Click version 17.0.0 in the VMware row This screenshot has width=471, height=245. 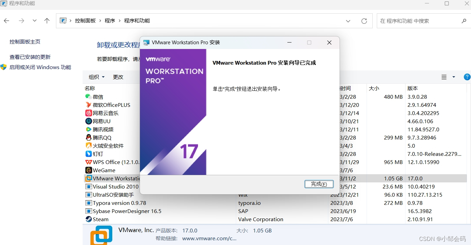[x=415, y=178]
